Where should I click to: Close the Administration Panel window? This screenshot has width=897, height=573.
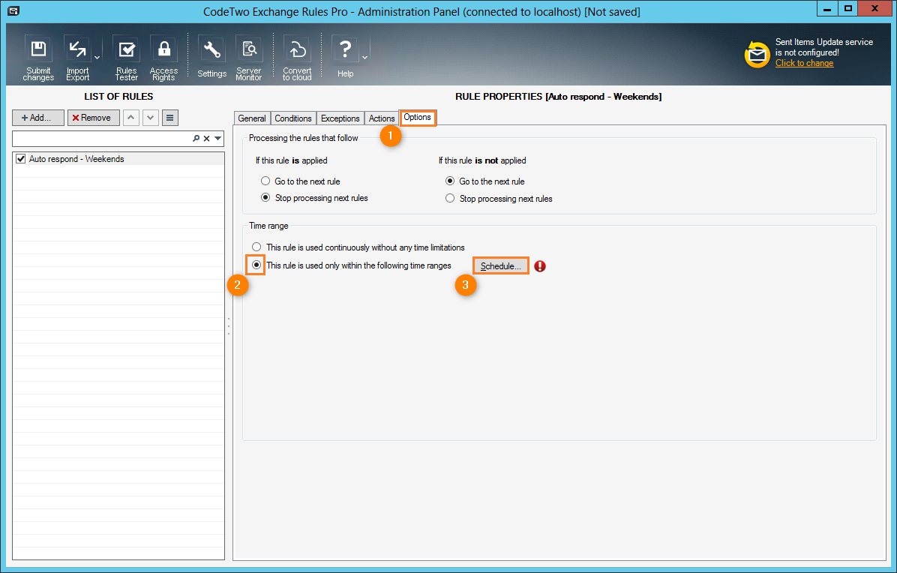875,8
